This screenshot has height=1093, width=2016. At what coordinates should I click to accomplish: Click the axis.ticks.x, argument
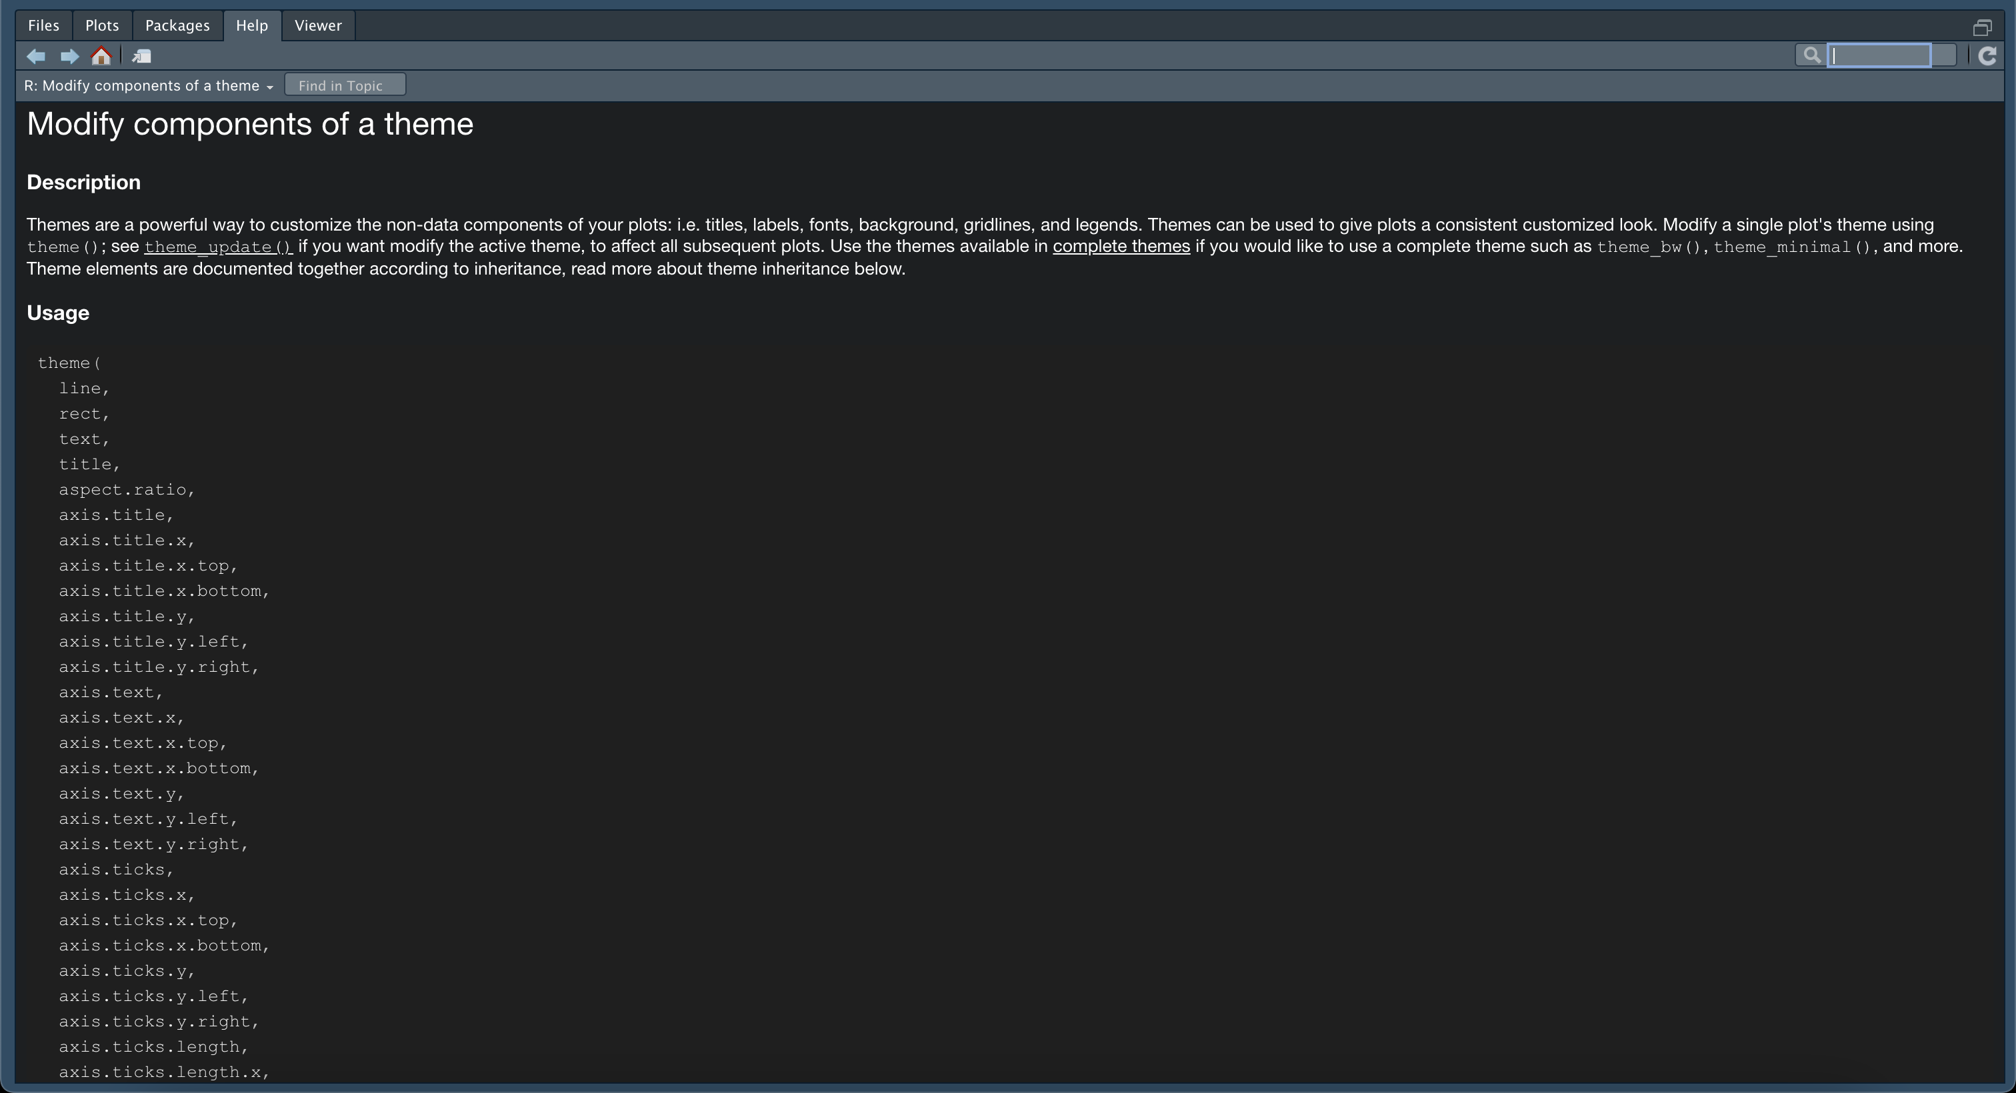(x=127, y=895)
